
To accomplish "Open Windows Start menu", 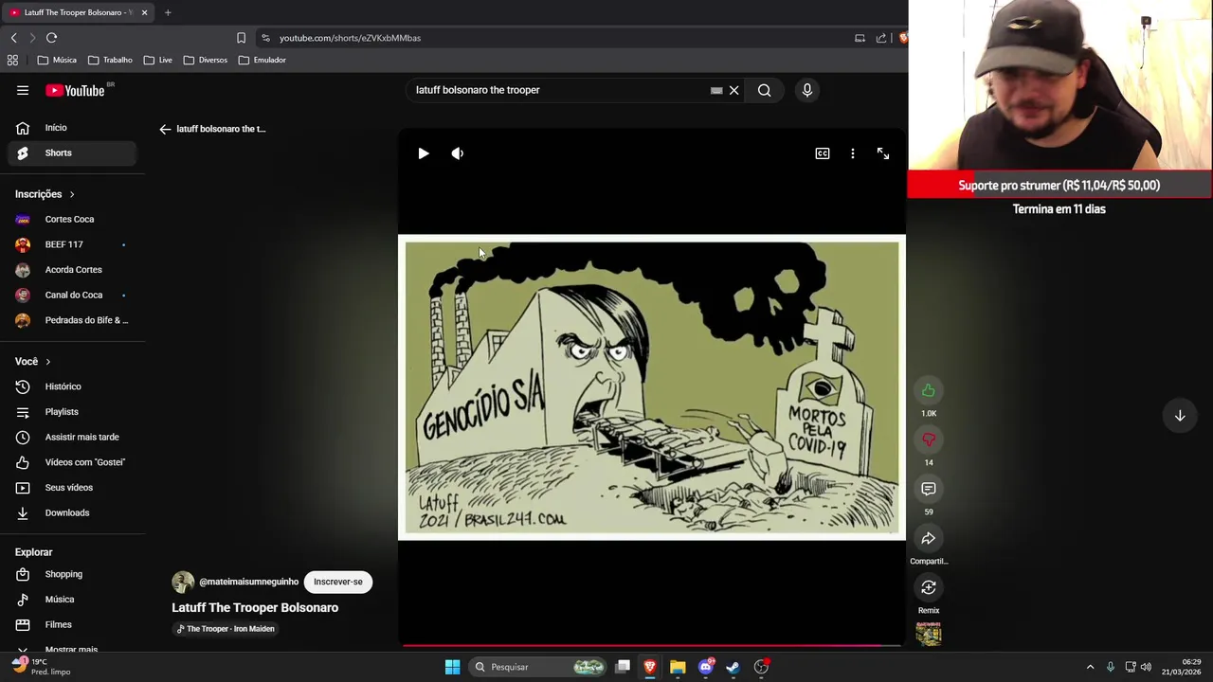I will (452, 667).
